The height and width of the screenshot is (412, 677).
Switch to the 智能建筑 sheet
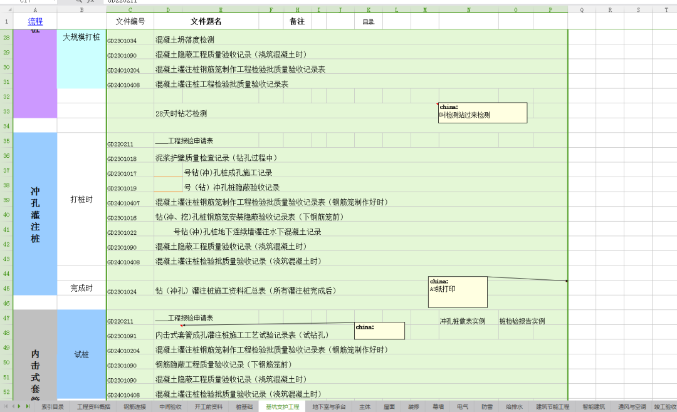[594, 407]
